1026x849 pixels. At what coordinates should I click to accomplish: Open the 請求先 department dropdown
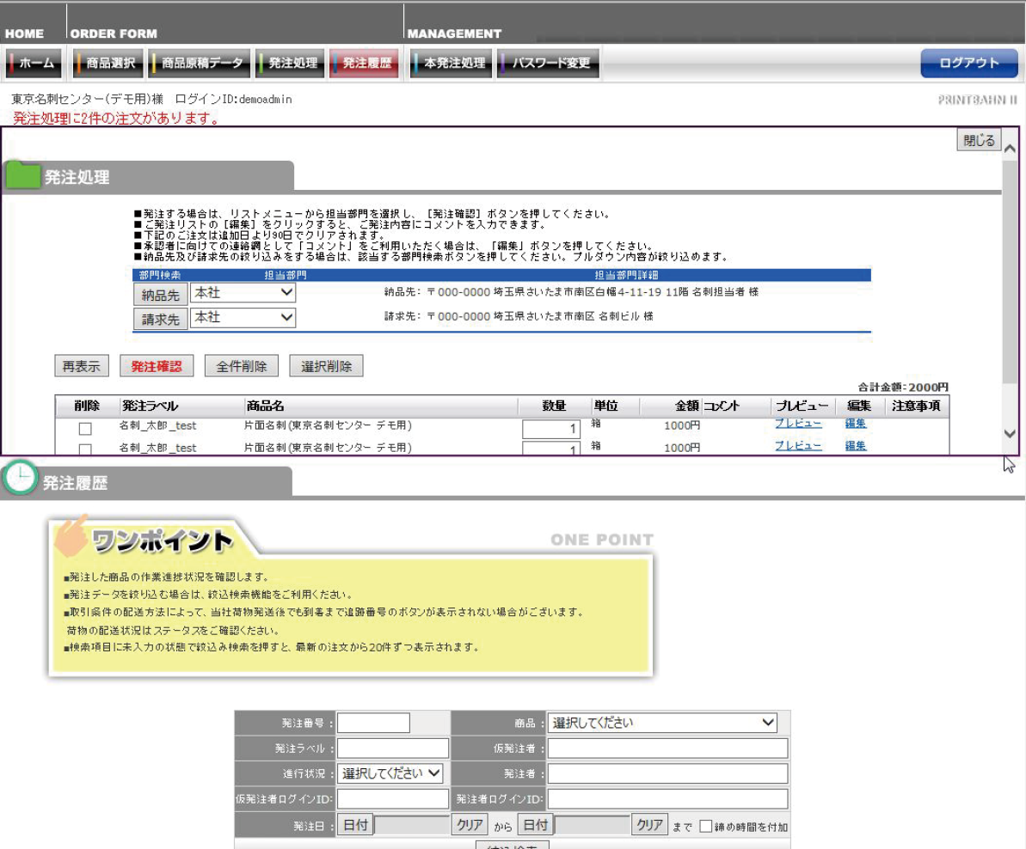click(243, 318)
